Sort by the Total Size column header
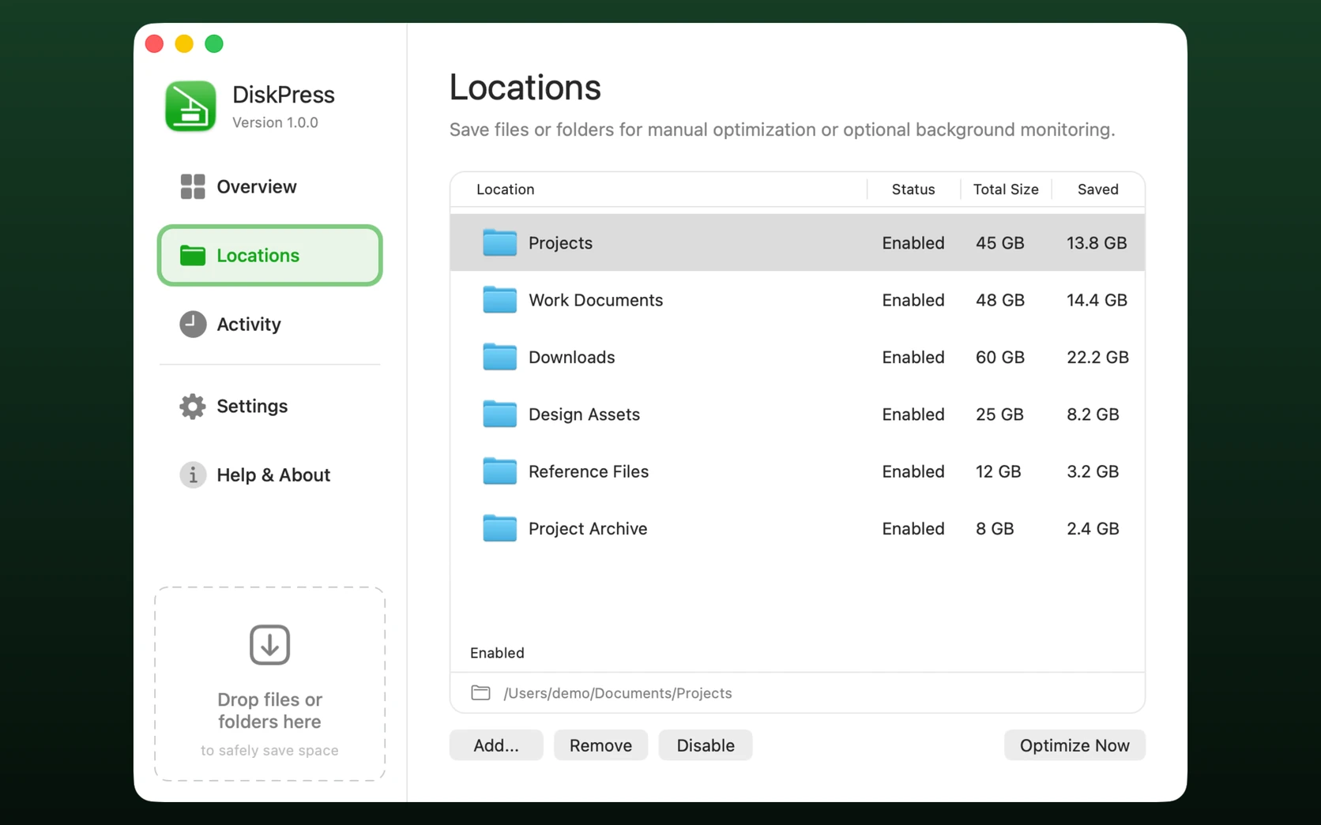The image size is (1321, 825). coord(1006,189)
